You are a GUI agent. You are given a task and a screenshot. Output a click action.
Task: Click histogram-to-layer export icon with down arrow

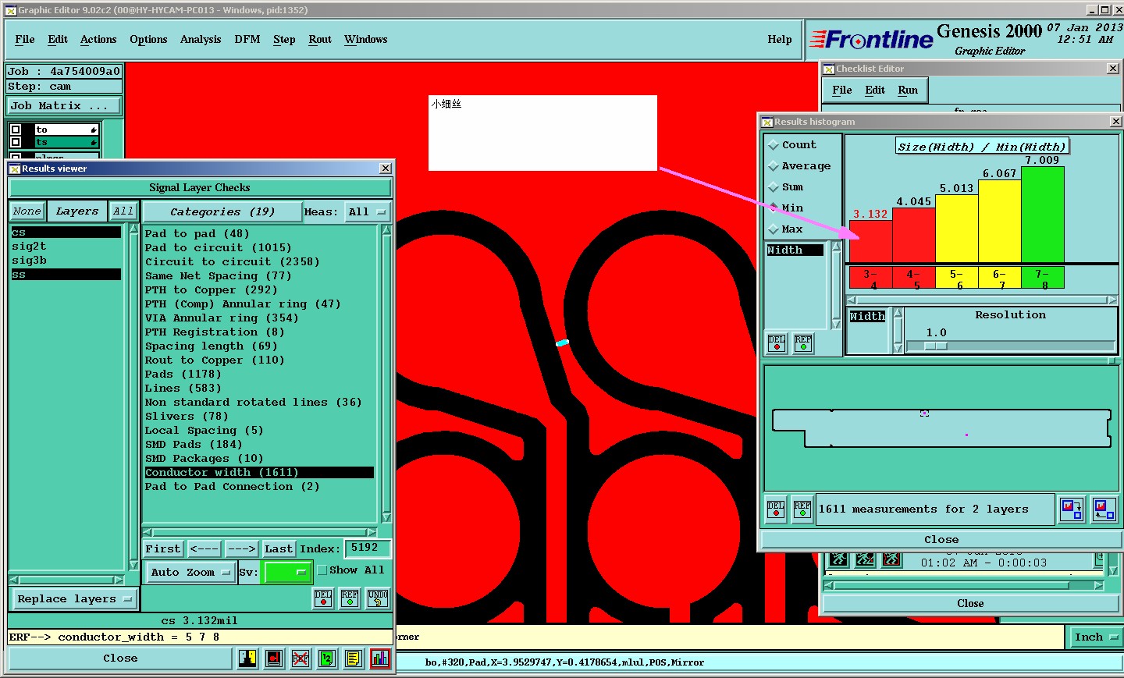pyautogui.click(x=1072, y=509)
